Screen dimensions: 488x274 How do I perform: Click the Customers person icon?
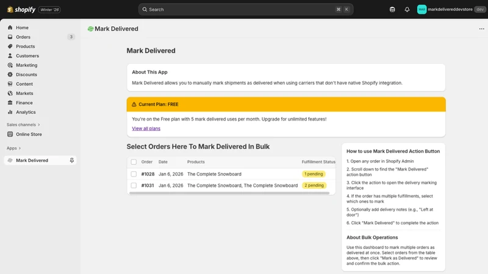(x=10, y=55)
